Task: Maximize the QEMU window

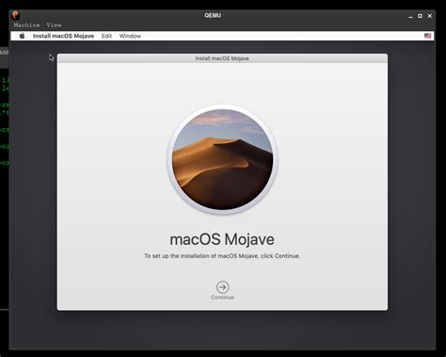Action: (420, 16)
